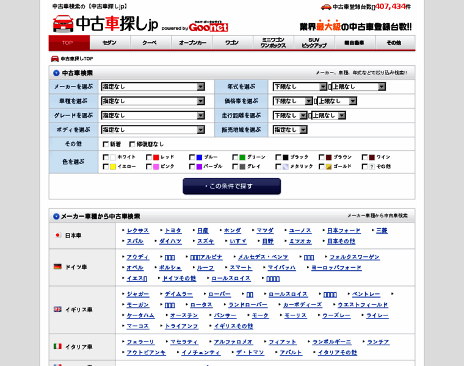Open the 走行距離 上限なし dropdown
This screenshot has width=464, height=366.
pos(328,115)
